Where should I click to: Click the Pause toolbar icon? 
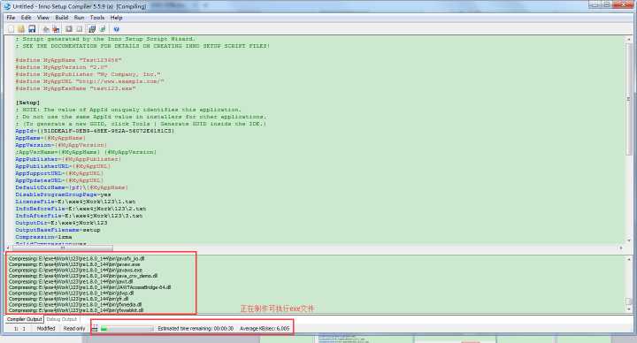pos(80,29)
